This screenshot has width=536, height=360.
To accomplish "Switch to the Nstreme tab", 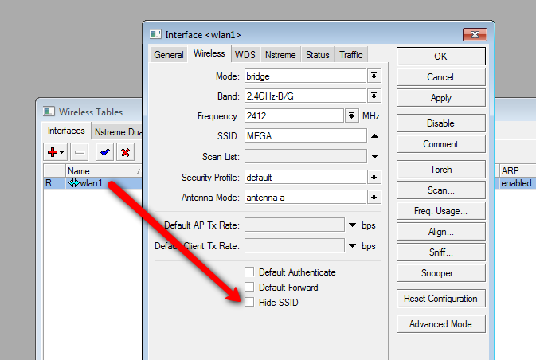I will pyautogui.click(x=280, y=55).
